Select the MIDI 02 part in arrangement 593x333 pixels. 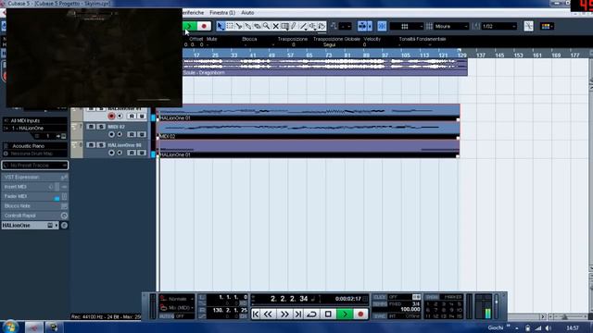coord(309,130)
